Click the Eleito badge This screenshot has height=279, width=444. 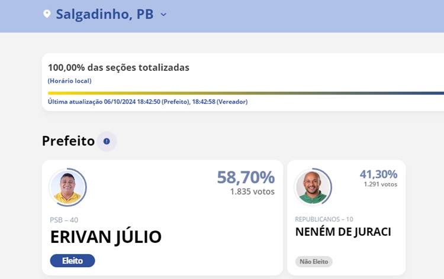pos(72,261)
